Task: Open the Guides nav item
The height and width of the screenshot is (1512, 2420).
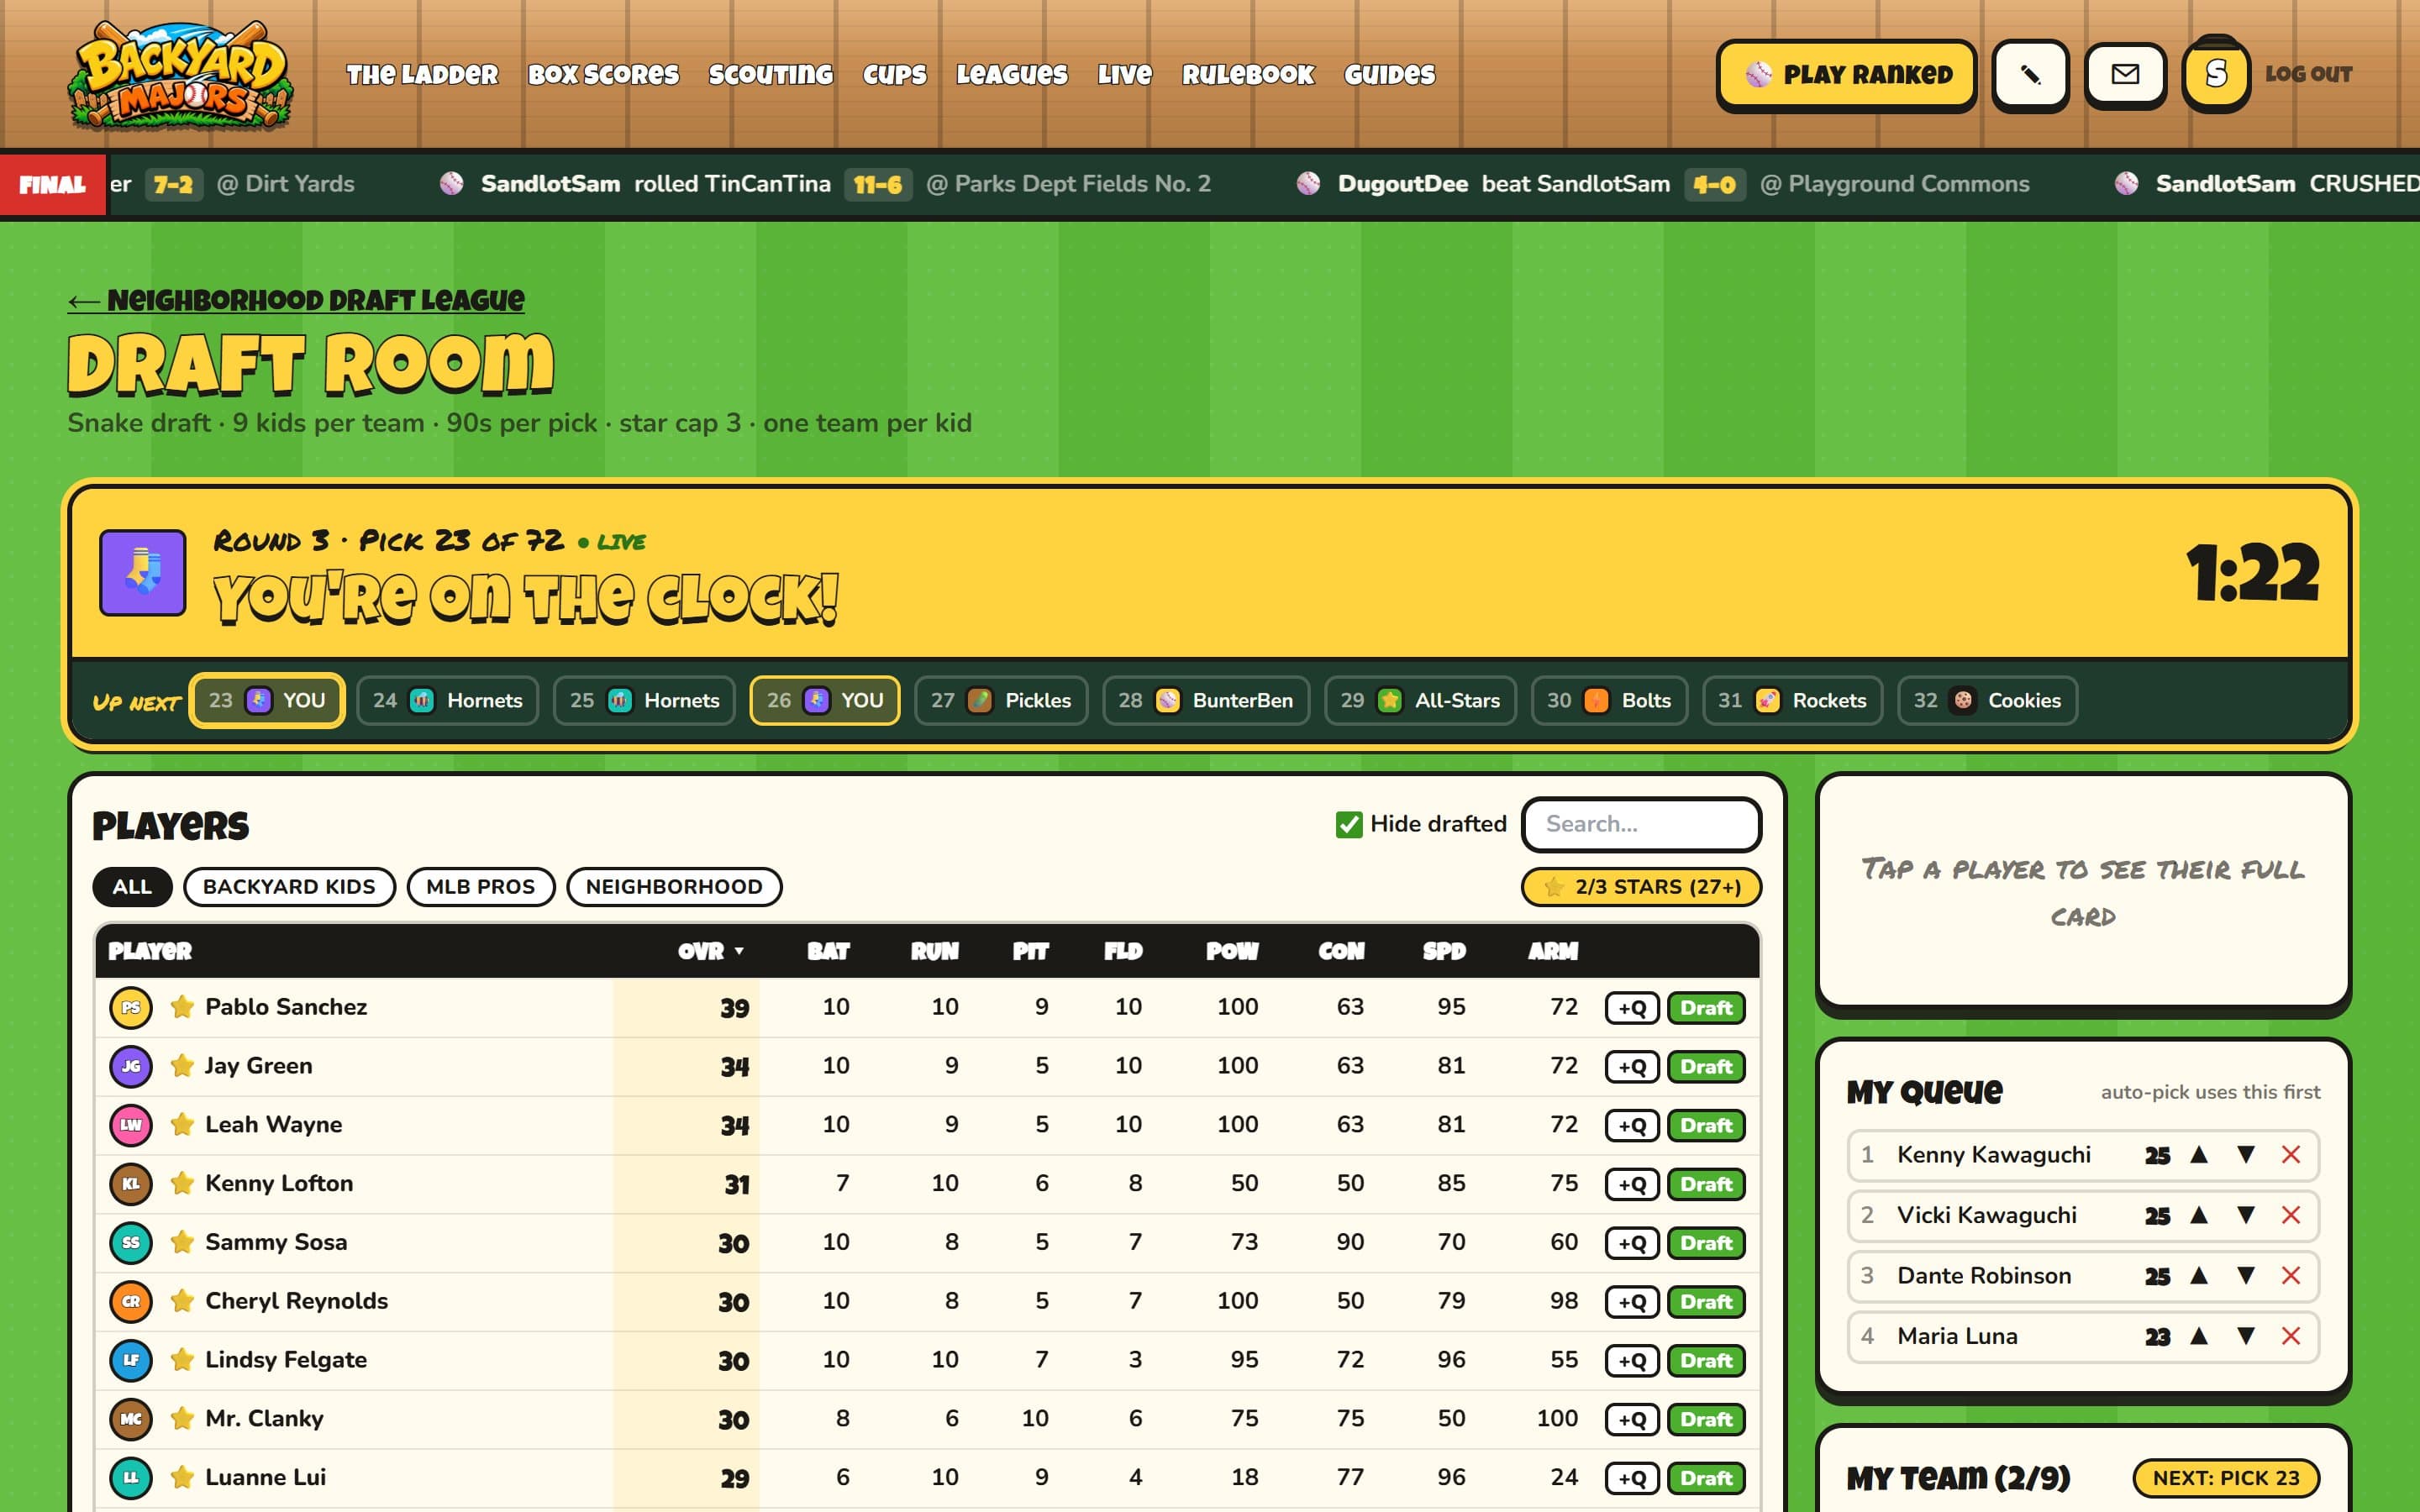Action: click(x=1389, y=75)
